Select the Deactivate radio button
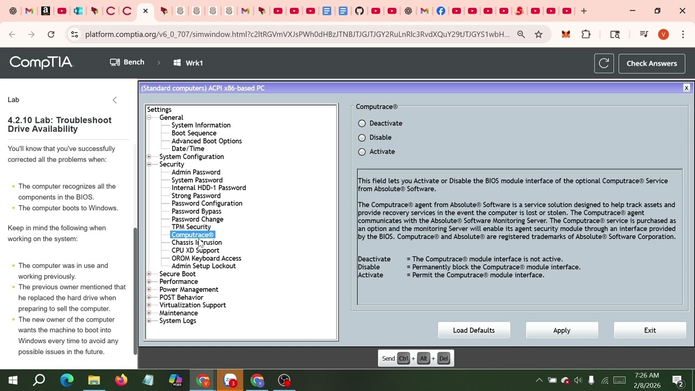This screenshot has width=695, height=391. 362,123
